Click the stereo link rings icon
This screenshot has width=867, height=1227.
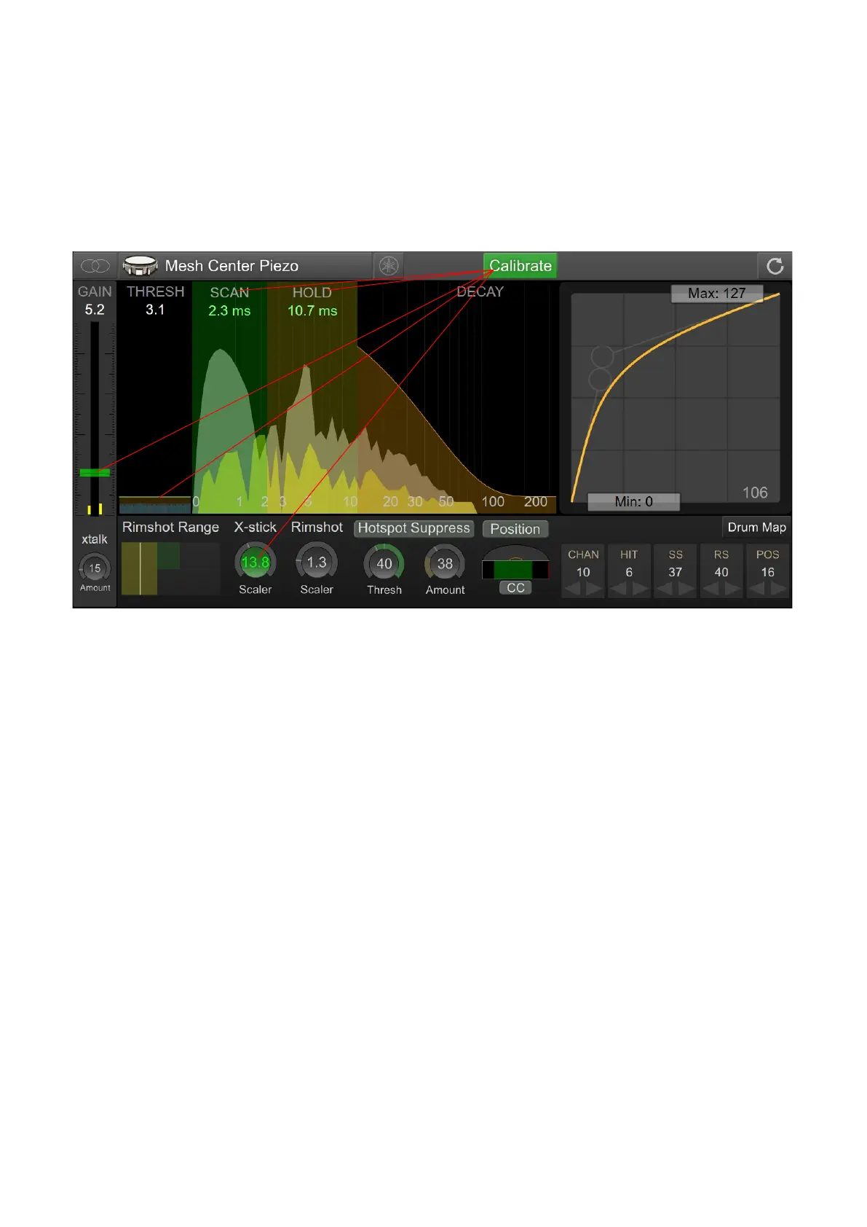[x=95, y=266]
